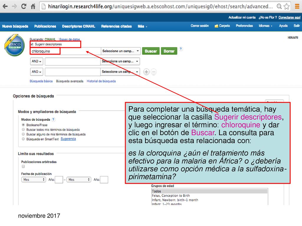Click the third row search input field
Image resolution: width=302 pixels, height=226 pixels.
(73, 72)
